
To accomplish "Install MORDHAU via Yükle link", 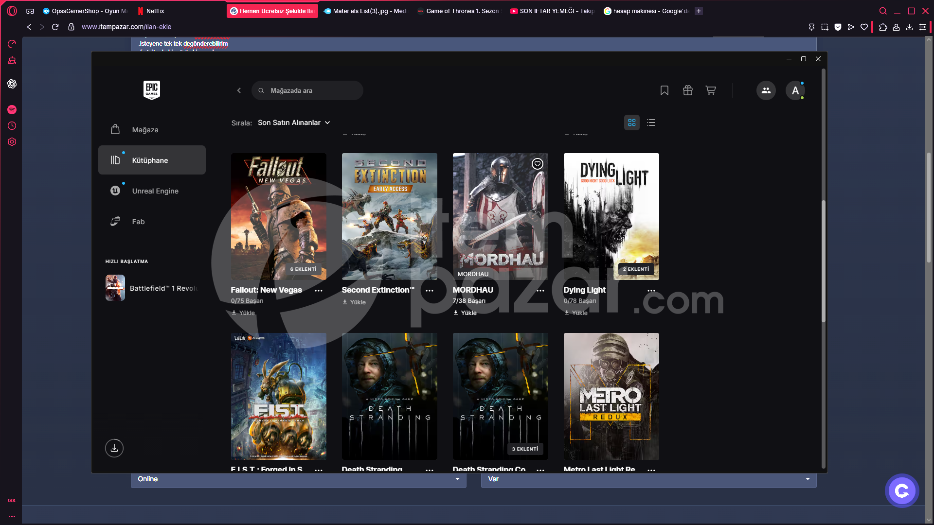I will [465, 313].
